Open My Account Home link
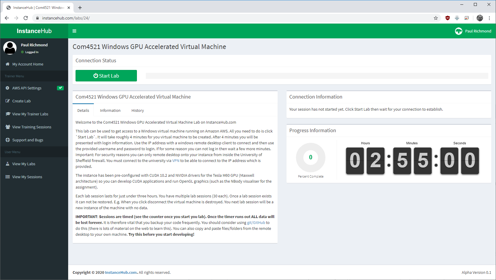The image size is (496, 280). tap(34, 64)
